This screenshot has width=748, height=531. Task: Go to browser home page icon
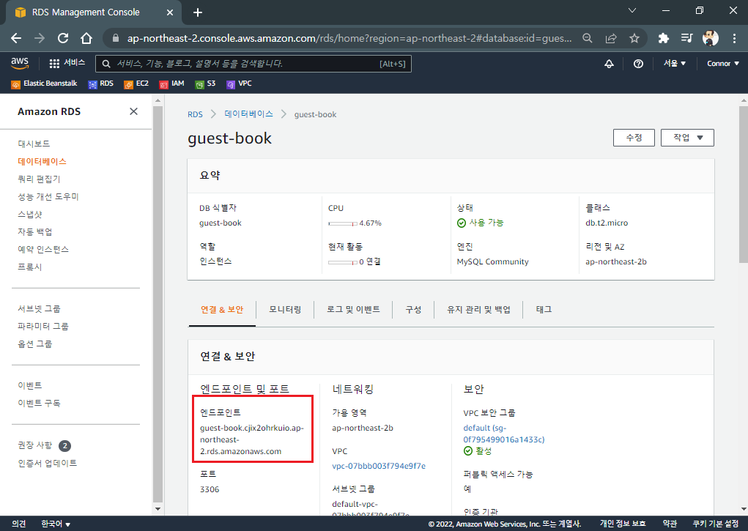click(x=86, y=38)
